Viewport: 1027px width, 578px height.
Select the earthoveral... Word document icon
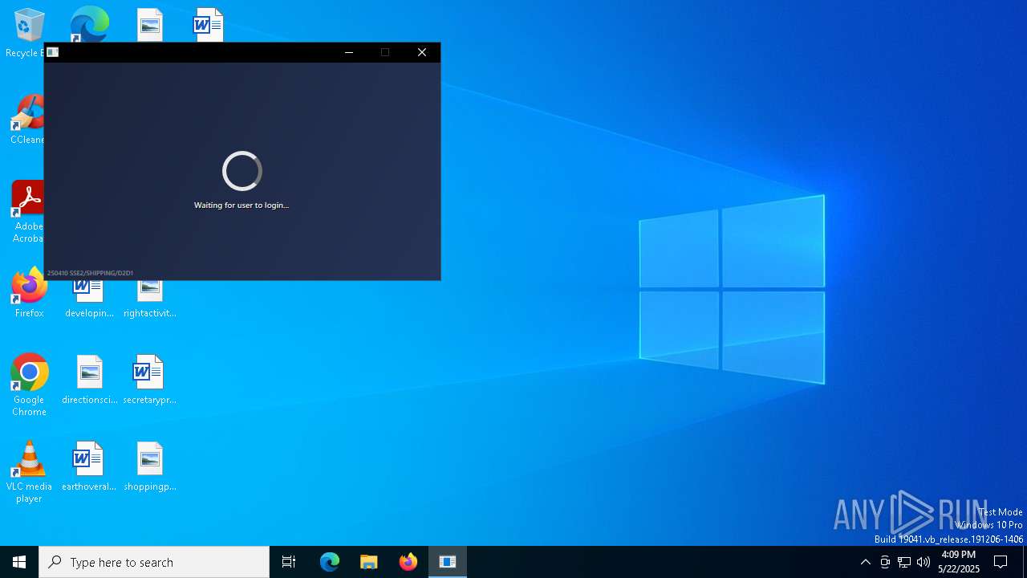click(89, 467)
